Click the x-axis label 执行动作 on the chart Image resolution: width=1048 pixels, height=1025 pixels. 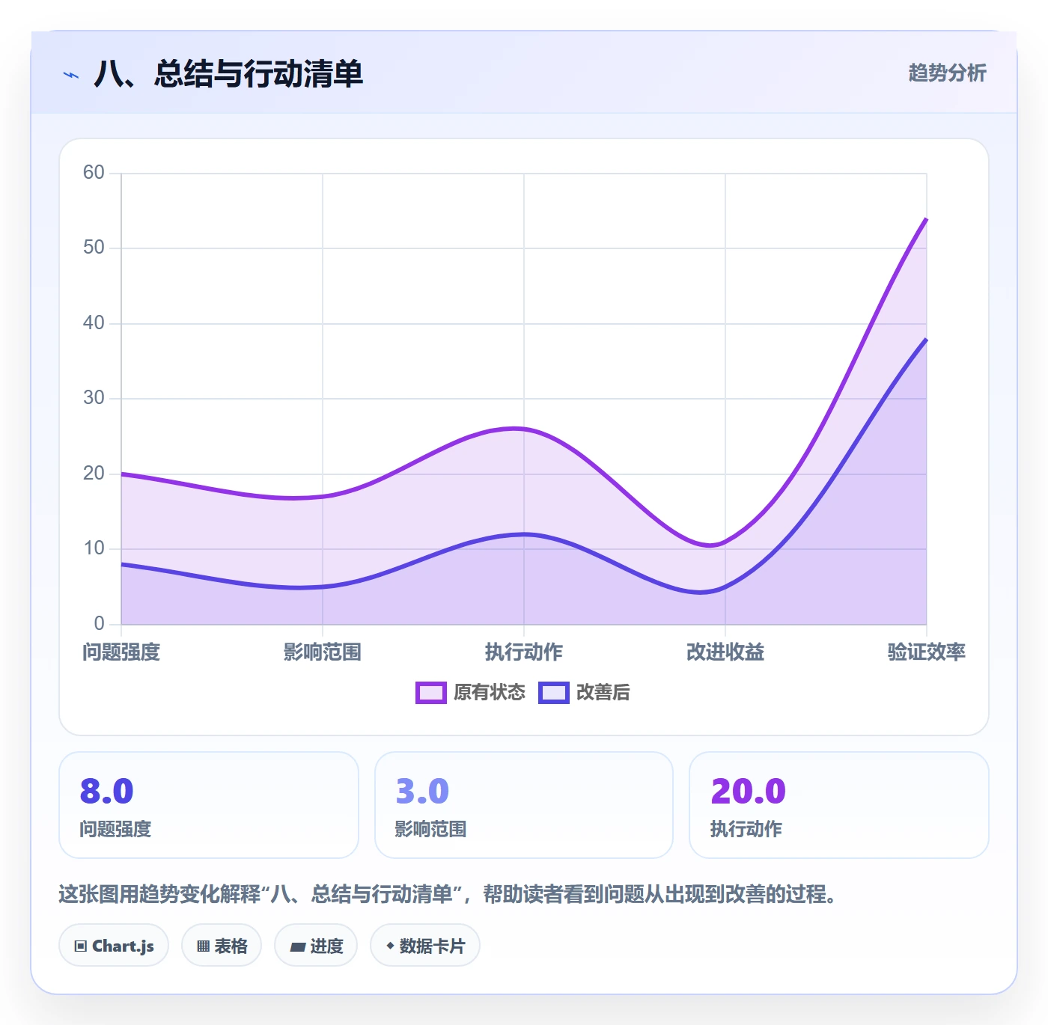(524, 652)
